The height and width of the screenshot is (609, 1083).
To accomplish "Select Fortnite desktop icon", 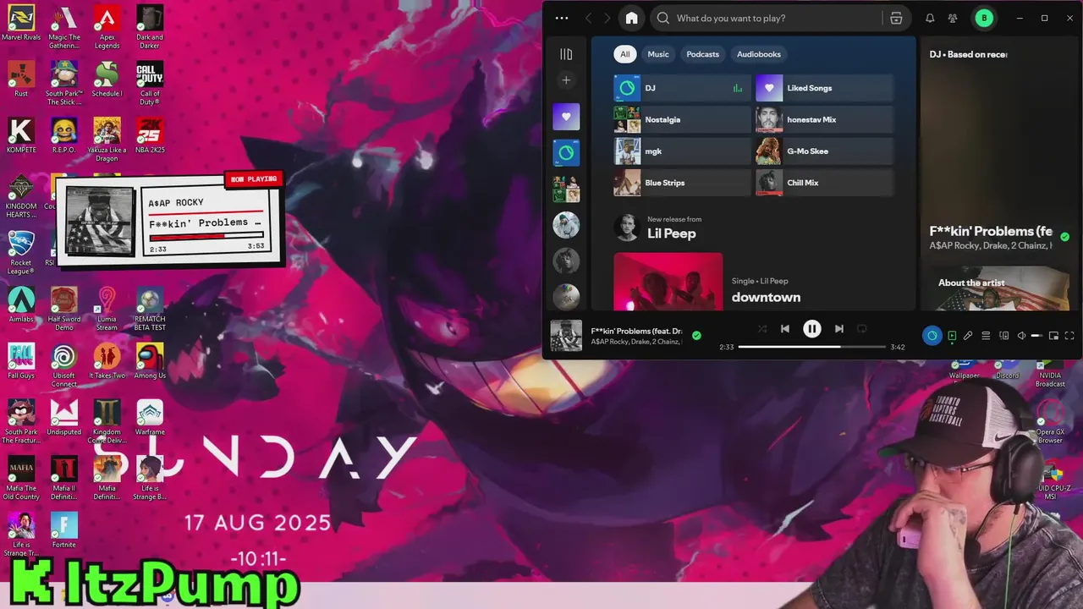I will (63, 530).
